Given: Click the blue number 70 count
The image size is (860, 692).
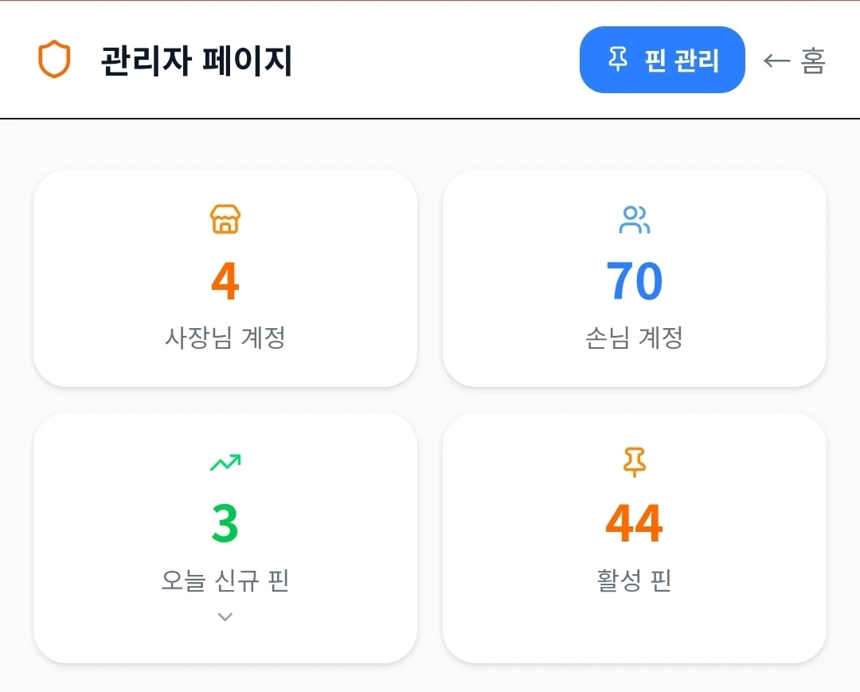Looking at the screenshot, I should click(635, 281).
